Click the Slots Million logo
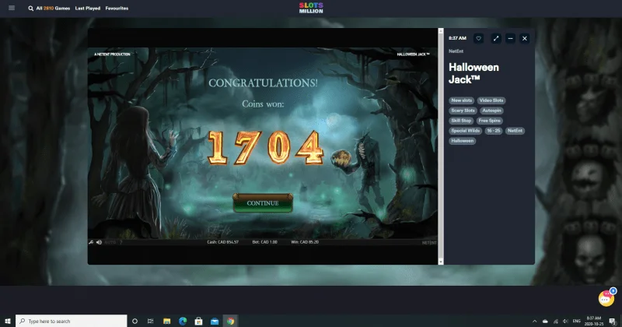Screen dimensions: 622x327 (x=311, y=8)
